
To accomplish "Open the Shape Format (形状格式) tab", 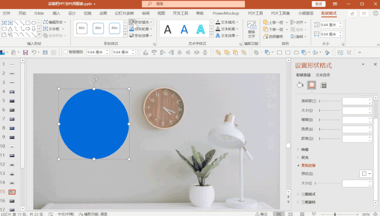I will 329,13.
